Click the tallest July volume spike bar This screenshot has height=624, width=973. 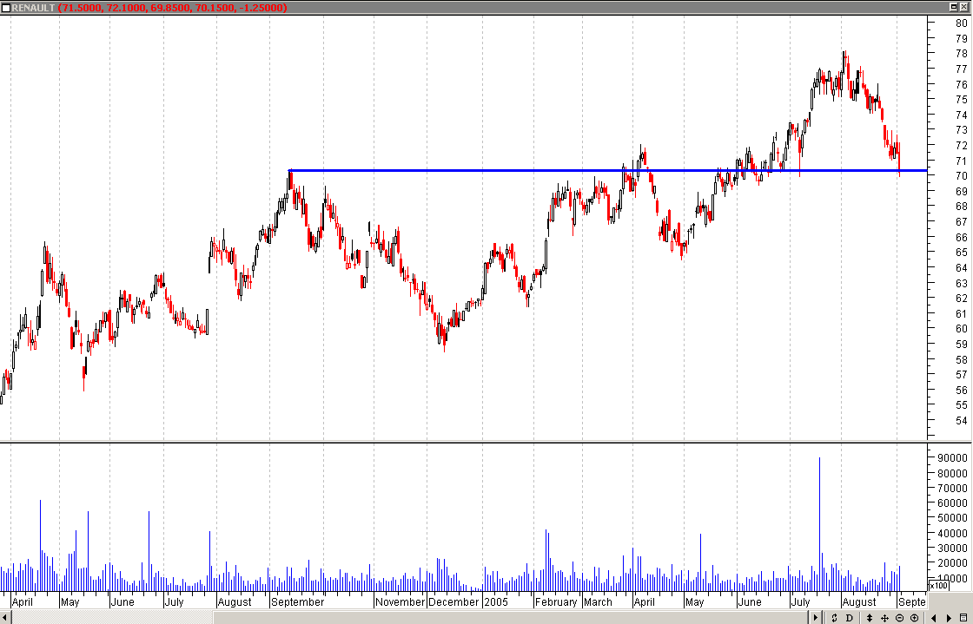click(820, 524)
